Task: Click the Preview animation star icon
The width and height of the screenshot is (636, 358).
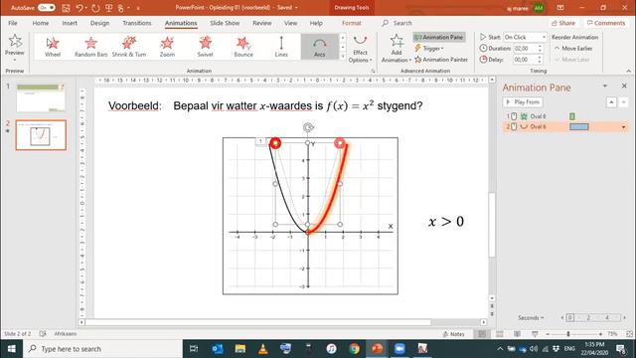Action: point(15,41)
